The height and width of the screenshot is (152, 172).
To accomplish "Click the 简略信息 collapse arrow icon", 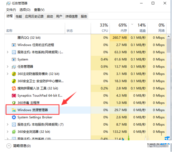I will click(x=9, y=146).
